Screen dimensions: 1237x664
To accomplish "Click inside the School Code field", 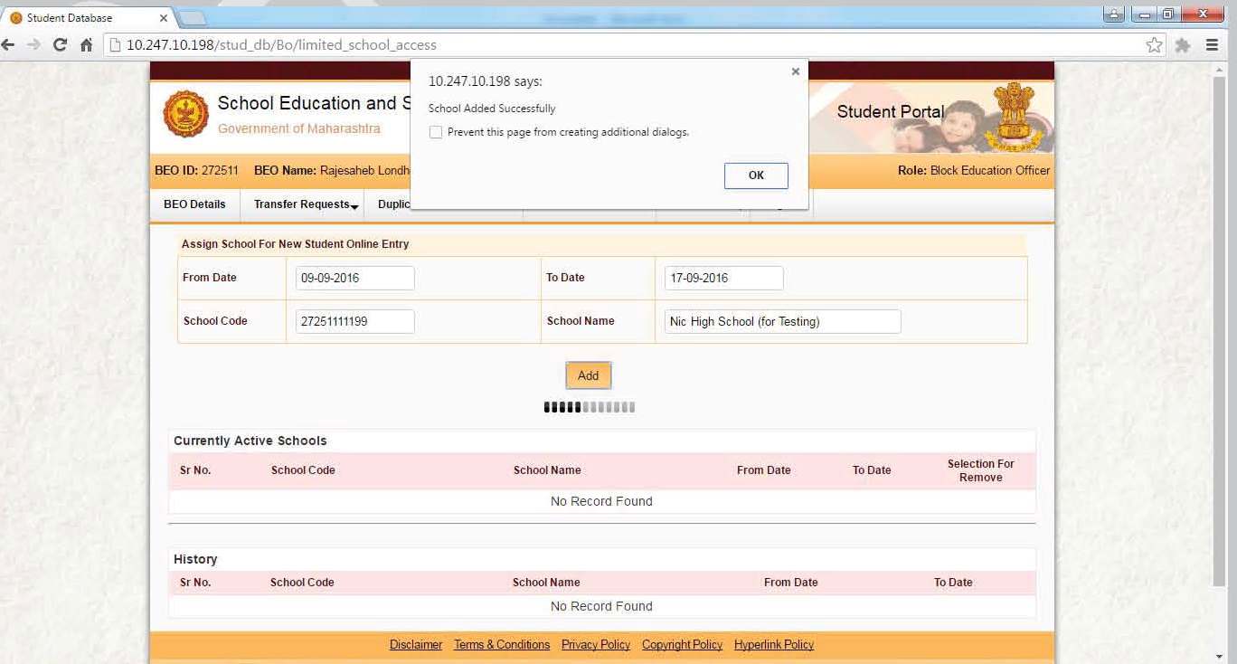I will [x=354, y=321].
